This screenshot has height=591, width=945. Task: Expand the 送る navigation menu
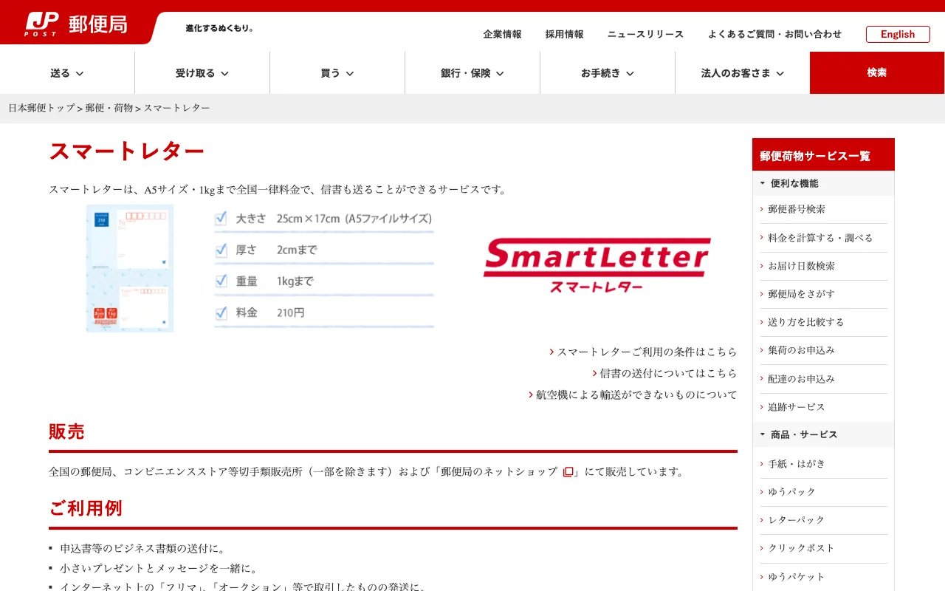coord(67,73)
